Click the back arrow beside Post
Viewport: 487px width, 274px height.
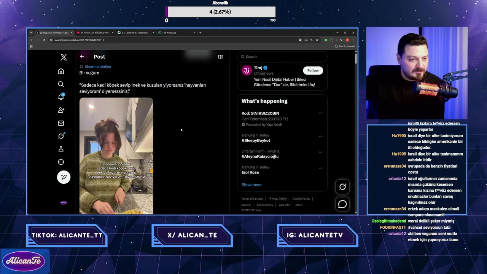[x=82, y=57]
